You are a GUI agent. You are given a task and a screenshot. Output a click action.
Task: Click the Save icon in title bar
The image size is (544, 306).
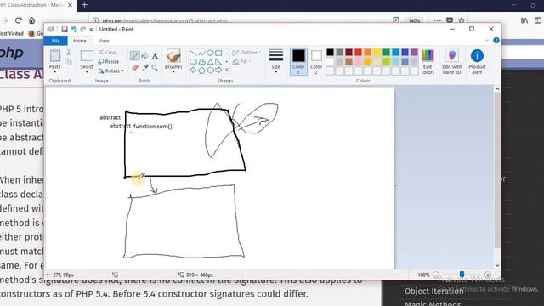tap(65, 30)
